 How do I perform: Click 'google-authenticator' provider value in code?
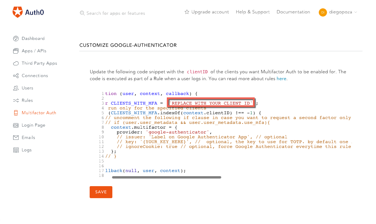[177, 132]
